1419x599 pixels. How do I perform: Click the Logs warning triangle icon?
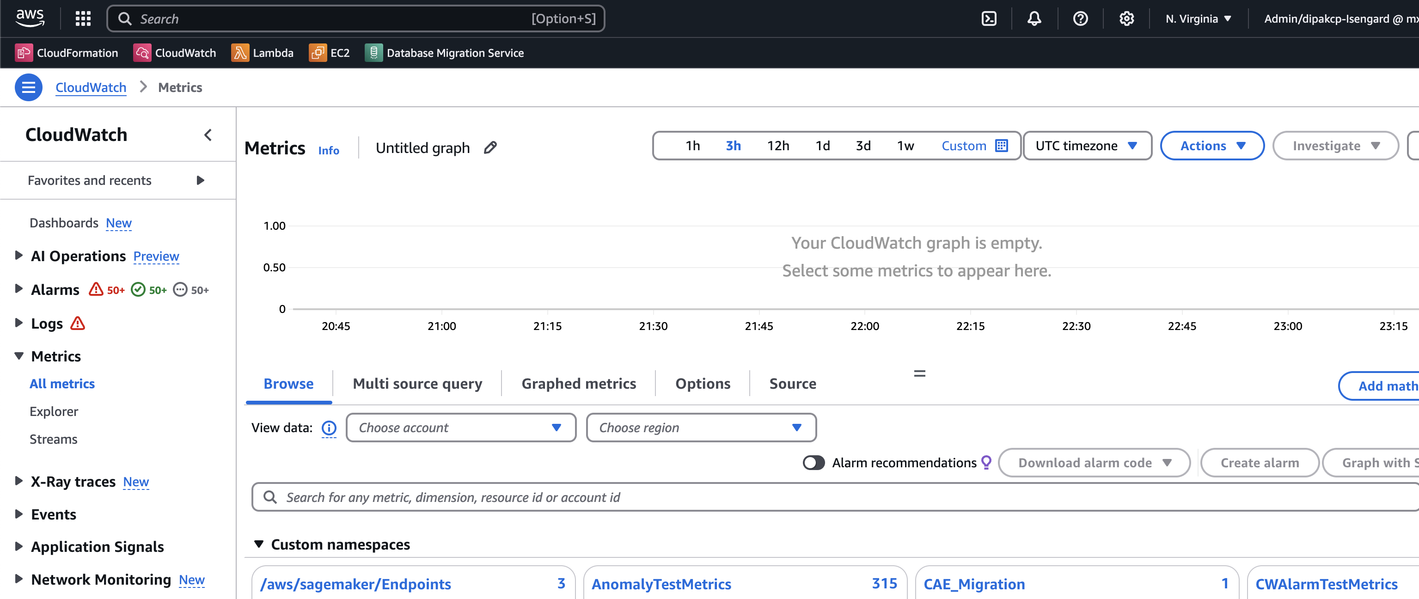[x=78, y=323]
